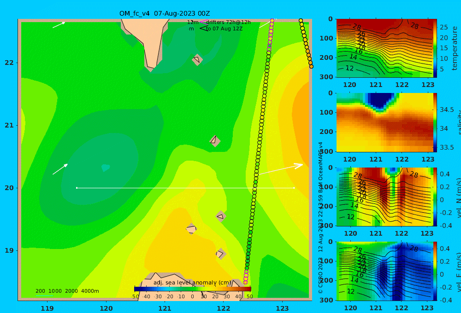Click the sea level anomaly colorbar
The height and width of the screenshot is (313, 461).
pos(193,289)
